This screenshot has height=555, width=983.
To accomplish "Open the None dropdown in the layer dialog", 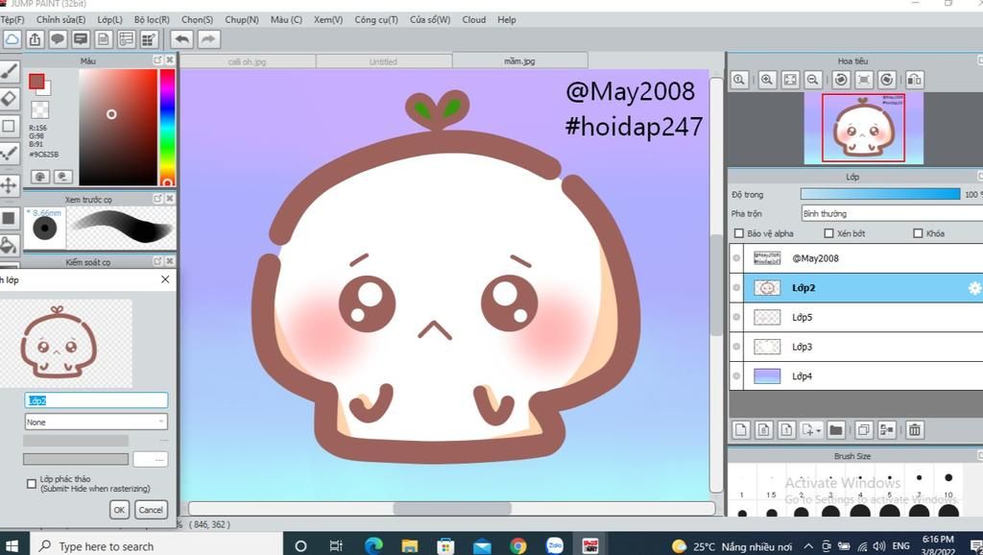I will click(x=97, y=422).
